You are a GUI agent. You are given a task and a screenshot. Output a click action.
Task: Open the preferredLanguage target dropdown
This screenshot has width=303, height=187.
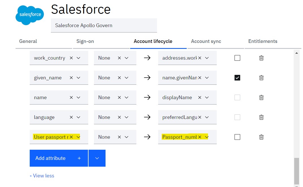207,117
